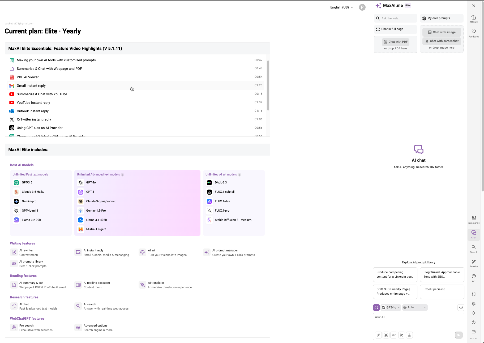
Task: Click info icon beside AI art models
Action: tap(239, 175)
